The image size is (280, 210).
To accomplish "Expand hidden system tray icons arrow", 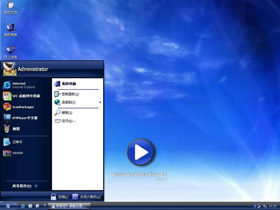I will pos(255,206).
